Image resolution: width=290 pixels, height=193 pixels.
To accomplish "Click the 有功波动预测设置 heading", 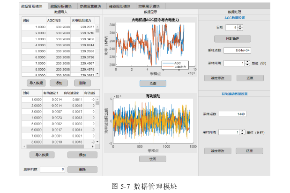I will (x=234, y=94).
